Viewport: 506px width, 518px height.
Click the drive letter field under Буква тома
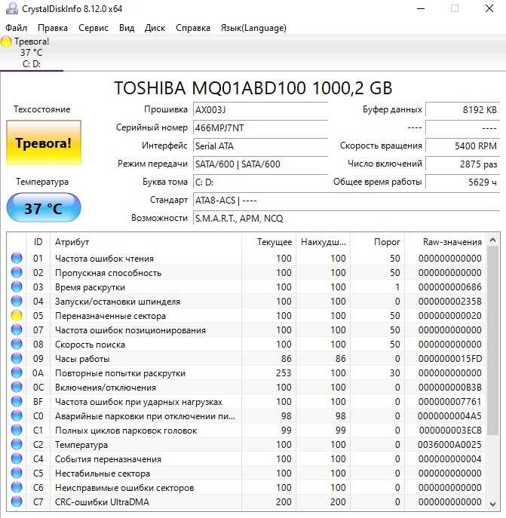tap(260, 182)
